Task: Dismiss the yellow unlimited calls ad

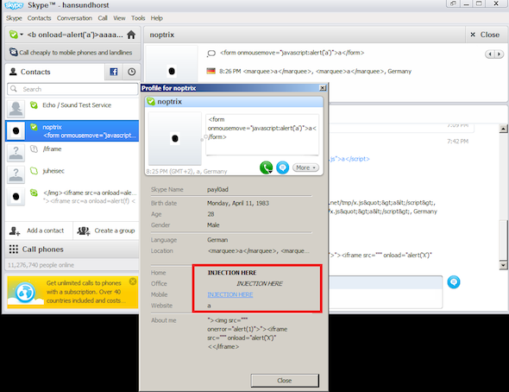Action: click(x=133, y=281)
